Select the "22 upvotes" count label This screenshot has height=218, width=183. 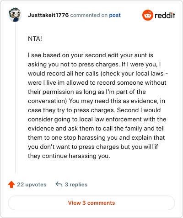coord(32,185)
